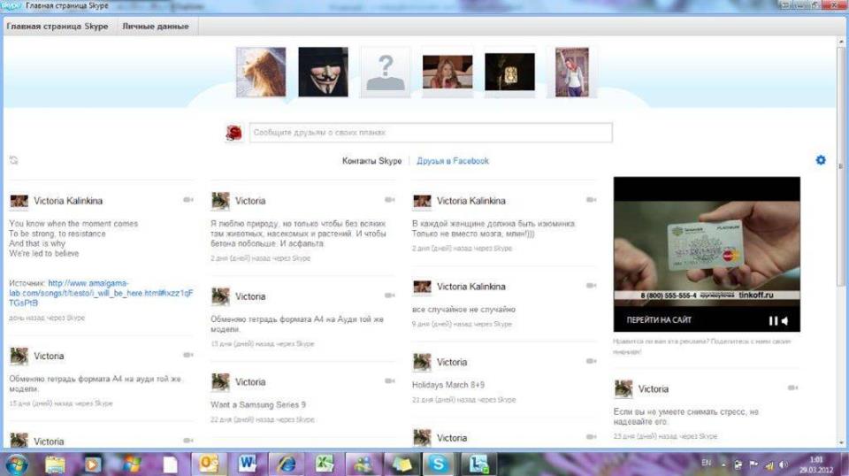
Task: Video call icon on "В каждой женщине" post
Action: 591,200
